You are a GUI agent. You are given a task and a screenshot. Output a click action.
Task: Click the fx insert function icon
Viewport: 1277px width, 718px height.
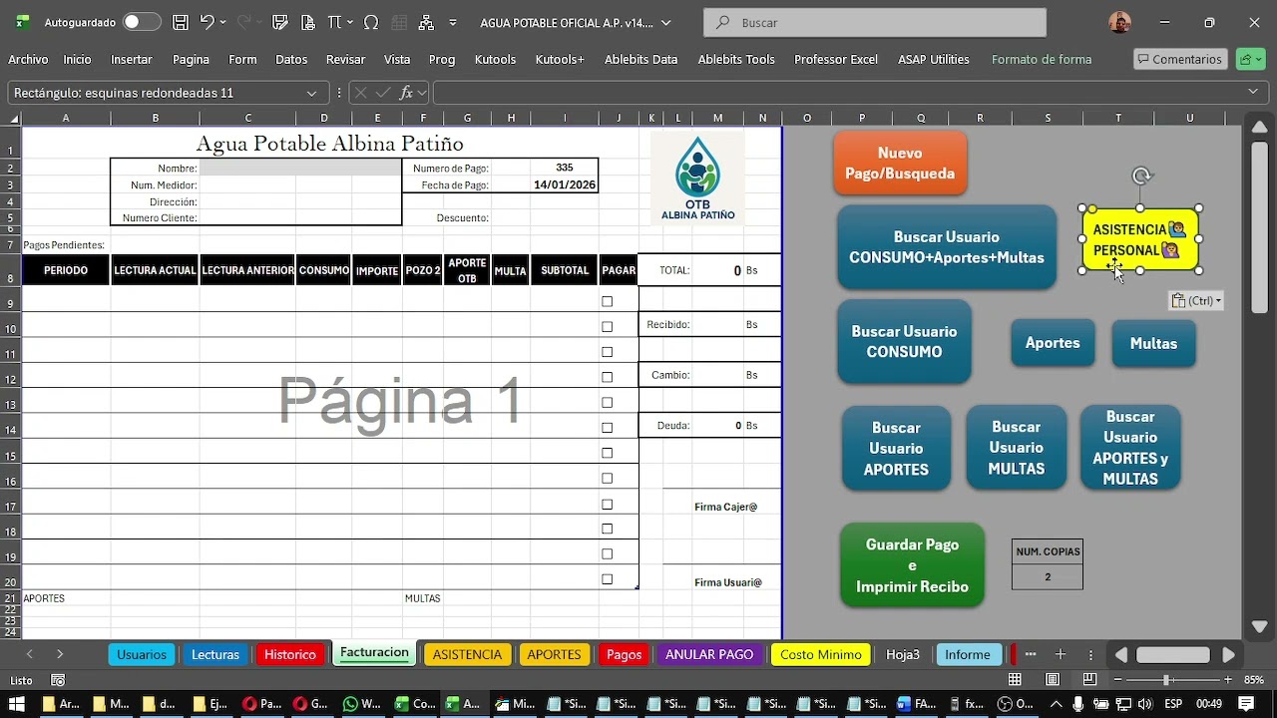click(406, 93)
